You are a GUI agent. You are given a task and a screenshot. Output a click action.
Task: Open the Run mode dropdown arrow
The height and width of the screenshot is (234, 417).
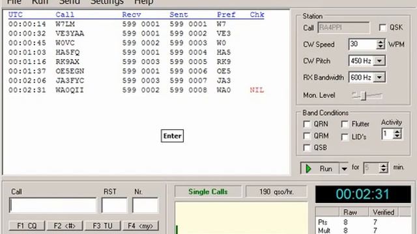click(344, 169)
